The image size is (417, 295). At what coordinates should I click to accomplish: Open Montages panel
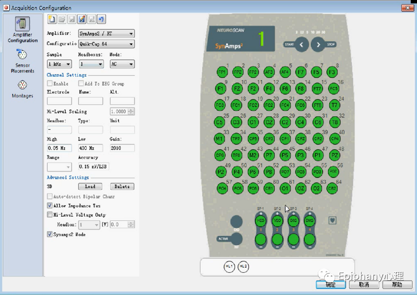(x=22, y=89)
